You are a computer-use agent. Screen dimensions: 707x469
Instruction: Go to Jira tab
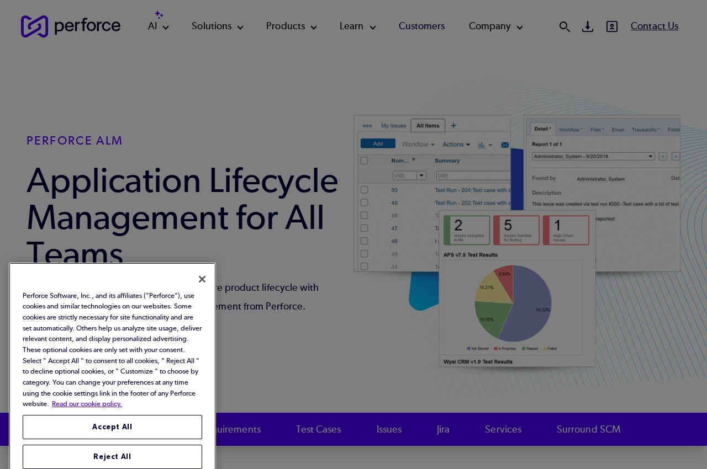443,429
